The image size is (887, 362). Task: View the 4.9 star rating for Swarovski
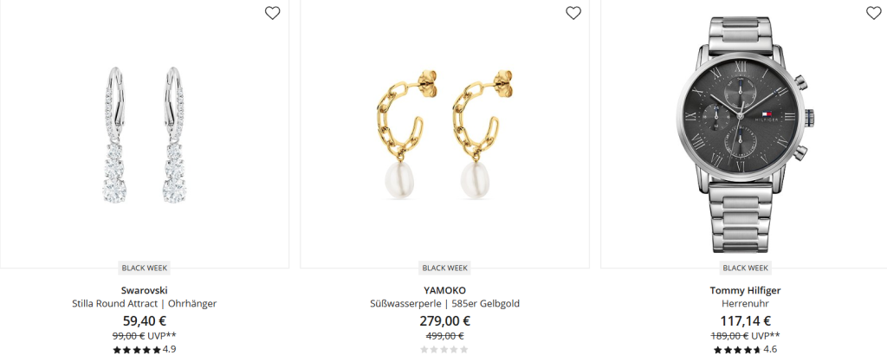pyautogui.click(x=145, y=350)
